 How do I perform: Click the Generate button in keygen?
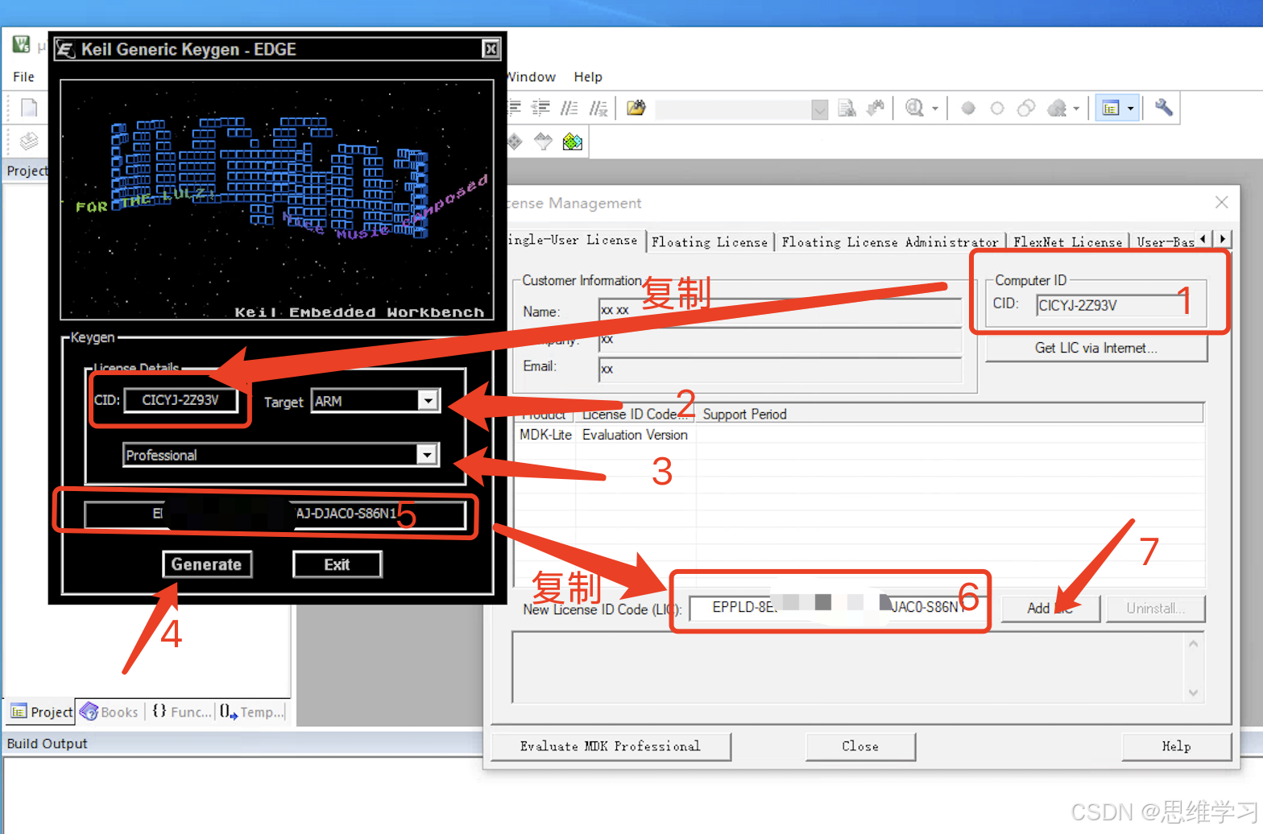[207, 564]
